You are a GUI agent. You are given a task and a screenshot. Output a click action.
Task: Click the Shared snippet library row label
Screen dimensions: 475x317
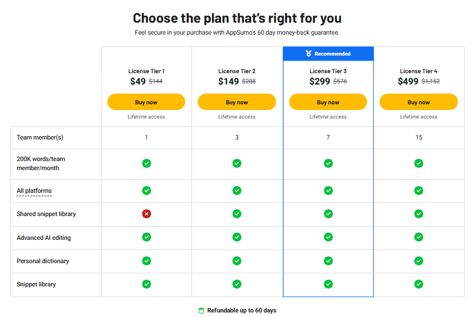point(46,214)
